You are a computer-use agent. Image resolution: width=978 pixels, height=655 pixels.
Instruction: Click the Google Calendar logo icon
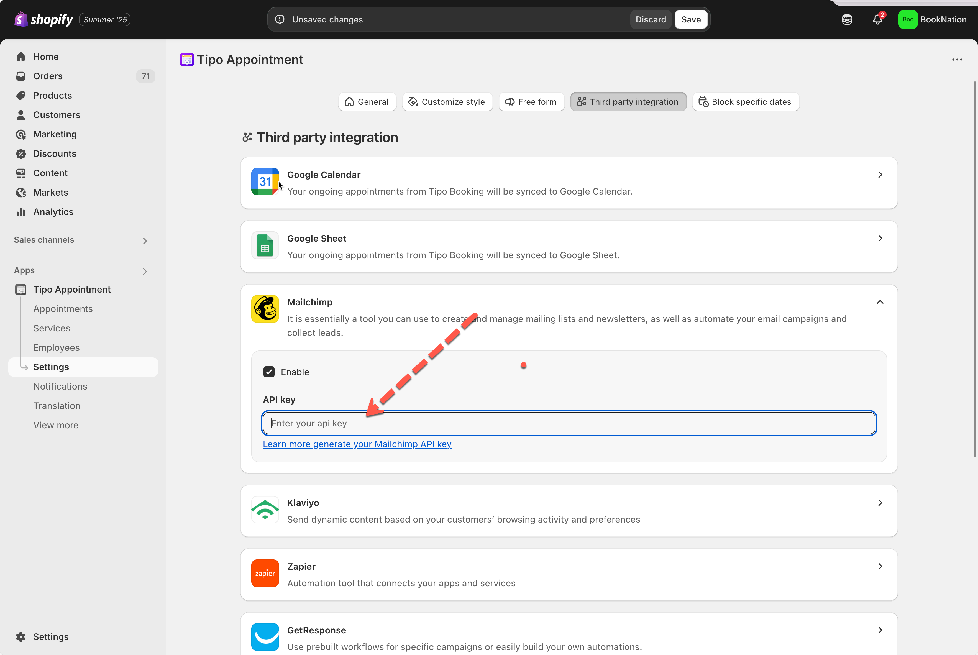[x=265, y=181]
